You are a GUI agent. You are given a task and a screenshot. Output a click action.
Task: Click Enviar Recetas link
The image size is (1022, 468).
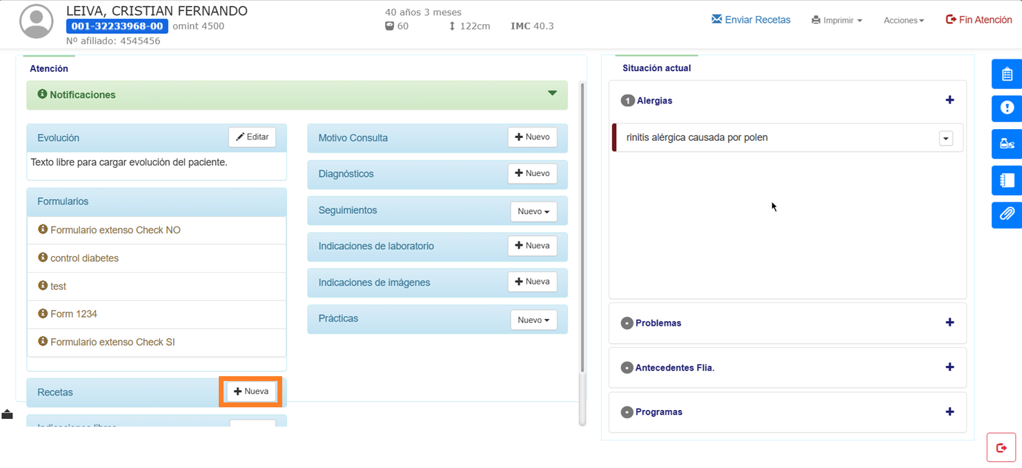tap(751, 20)
